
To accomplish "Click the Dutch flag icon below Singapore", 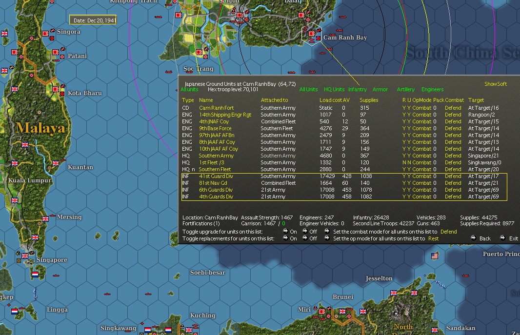I will tap(35, 275).
